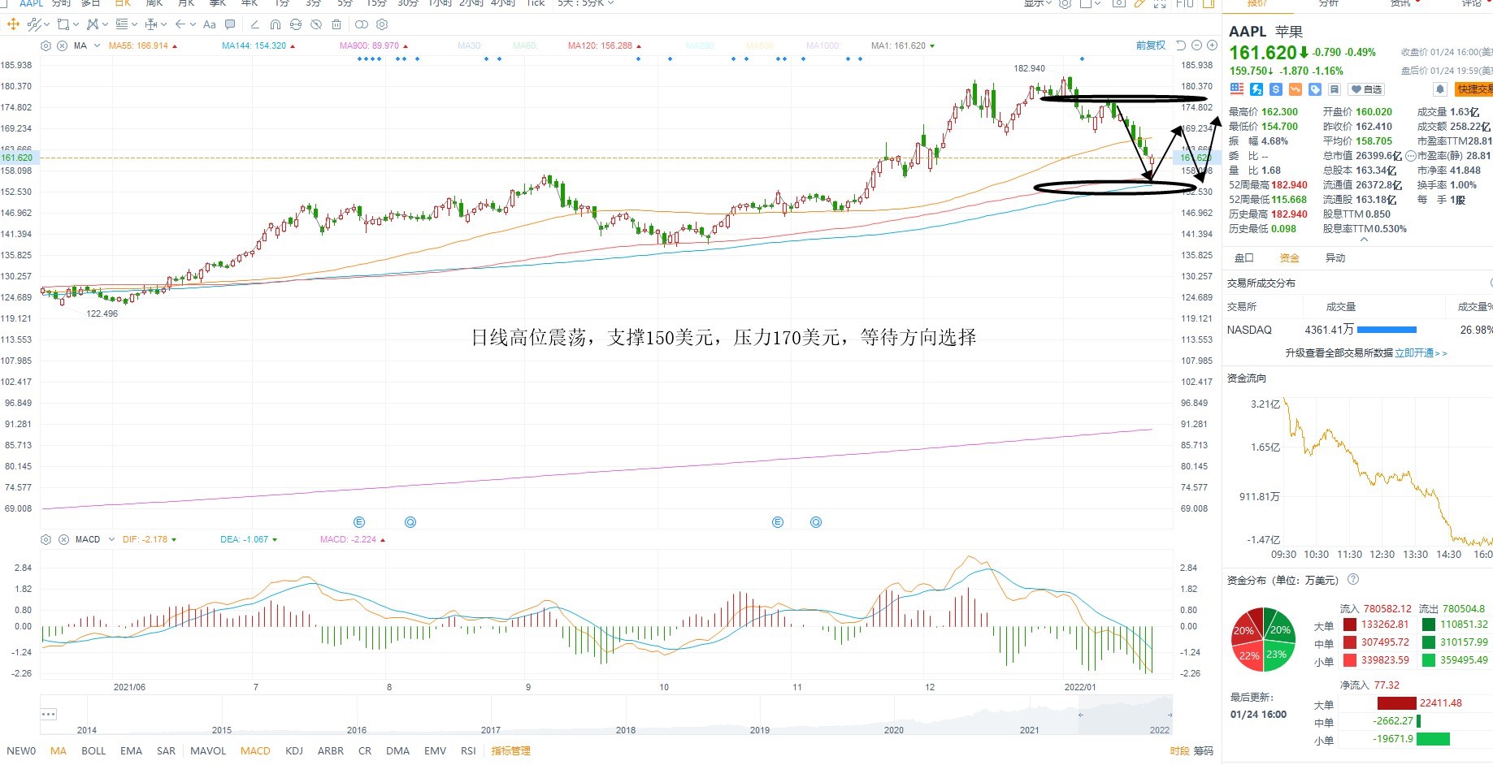Toggle hide all drawings icon

[316, 24]
